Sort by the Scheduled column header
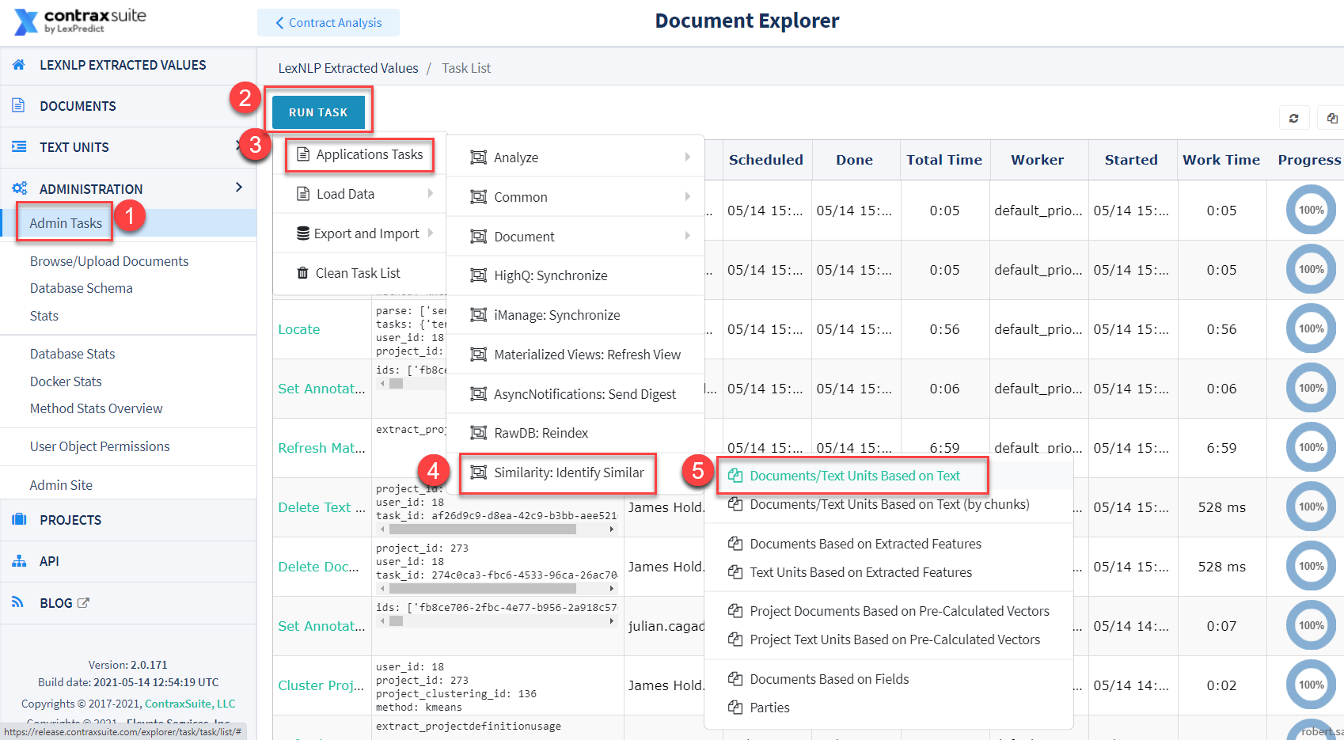 pyautogui.click(x=765, y=160)
